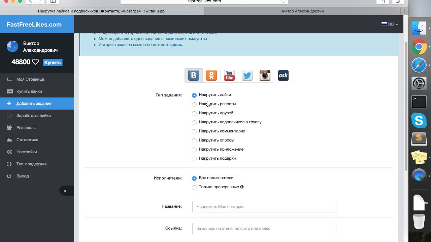Select the Instagram network icon

click(x=265, y=75)
